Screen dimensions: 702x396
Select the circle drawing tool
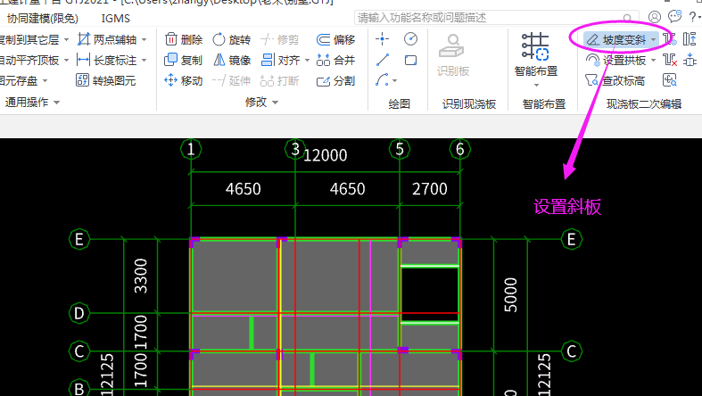(410, 39)
